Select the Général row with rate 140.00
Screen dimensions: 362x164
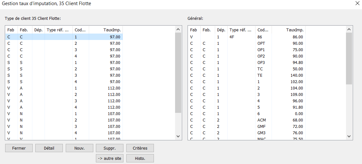[247, 75]
